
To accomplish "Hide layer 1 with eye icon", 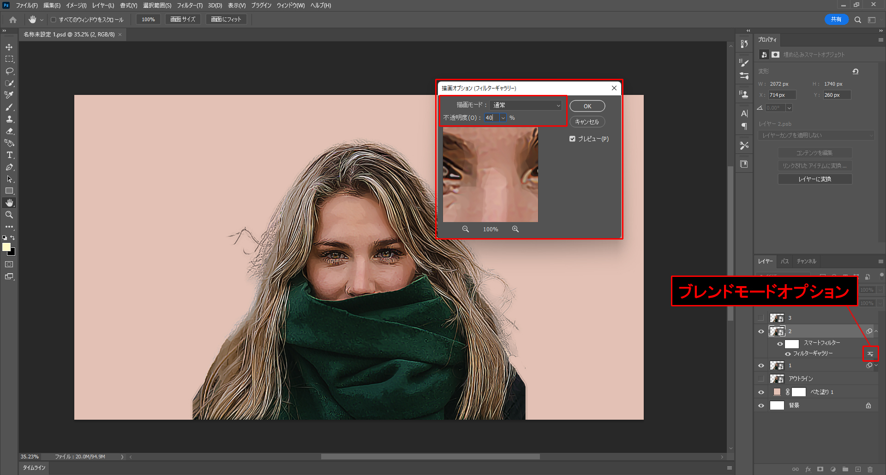I will 761,365.
